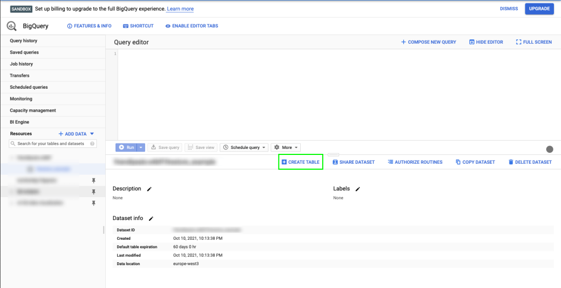The height and width of the screenshot is (288, 561).
Task: Open the Shortcut keyboard option
Action: (x=138, y=26)
